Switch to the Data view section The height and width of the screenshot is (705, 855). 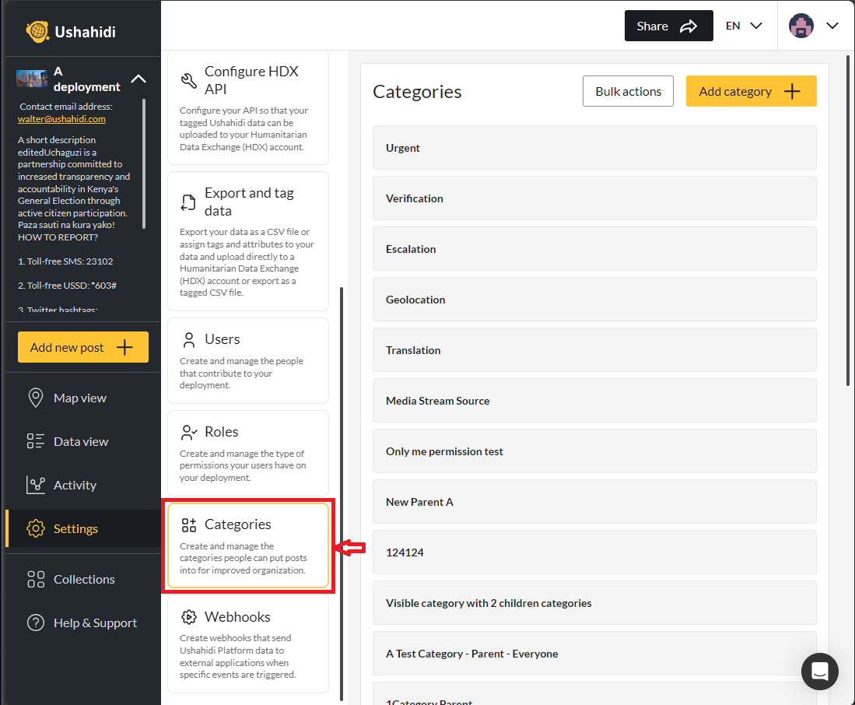point(37,441)
